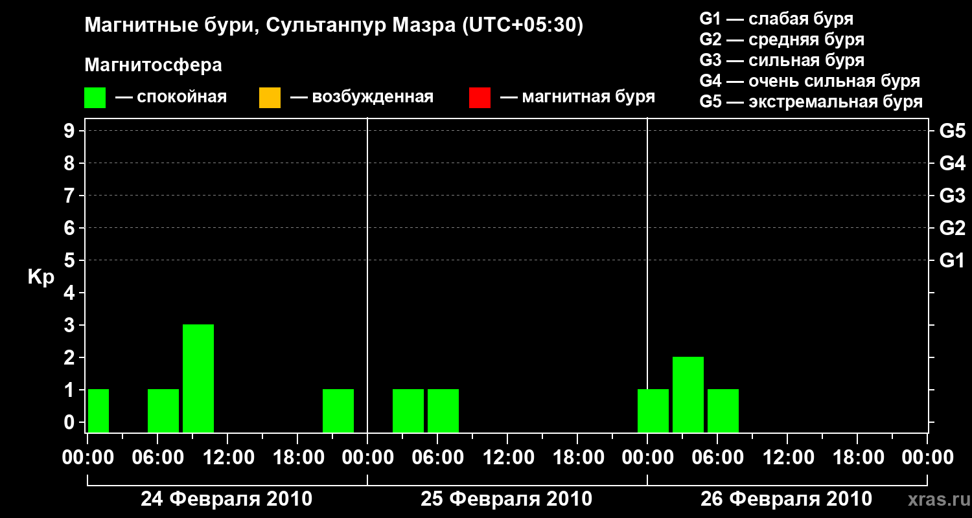Click the green 'спокойная' legend swatch
The width and height of the screenshot is (972, 518).
95,98
